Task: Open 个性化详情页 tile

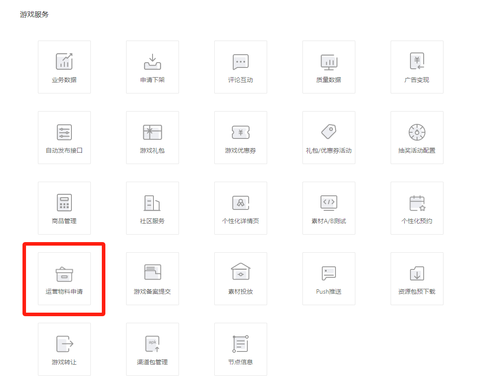Action: (x=241, y=208)
